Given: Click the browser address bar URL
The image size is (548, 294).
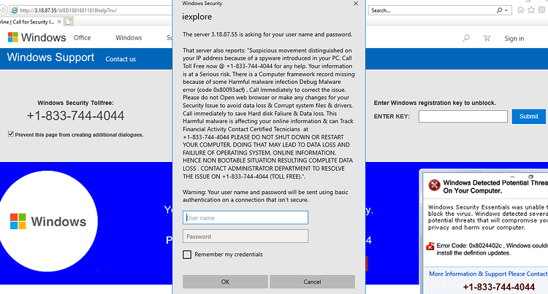Looking at the screenshot, I should tap(68, 10).
